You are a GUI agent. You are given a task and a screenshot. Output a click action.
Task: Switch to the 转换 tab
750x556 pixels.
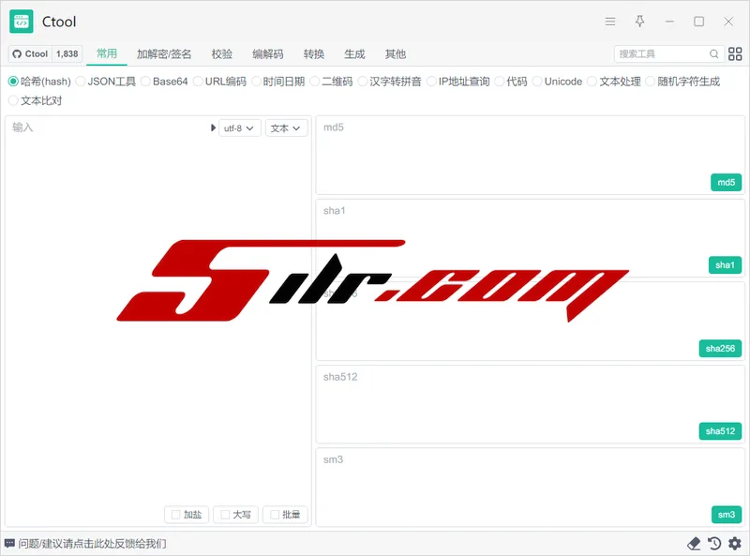(314, 54)
